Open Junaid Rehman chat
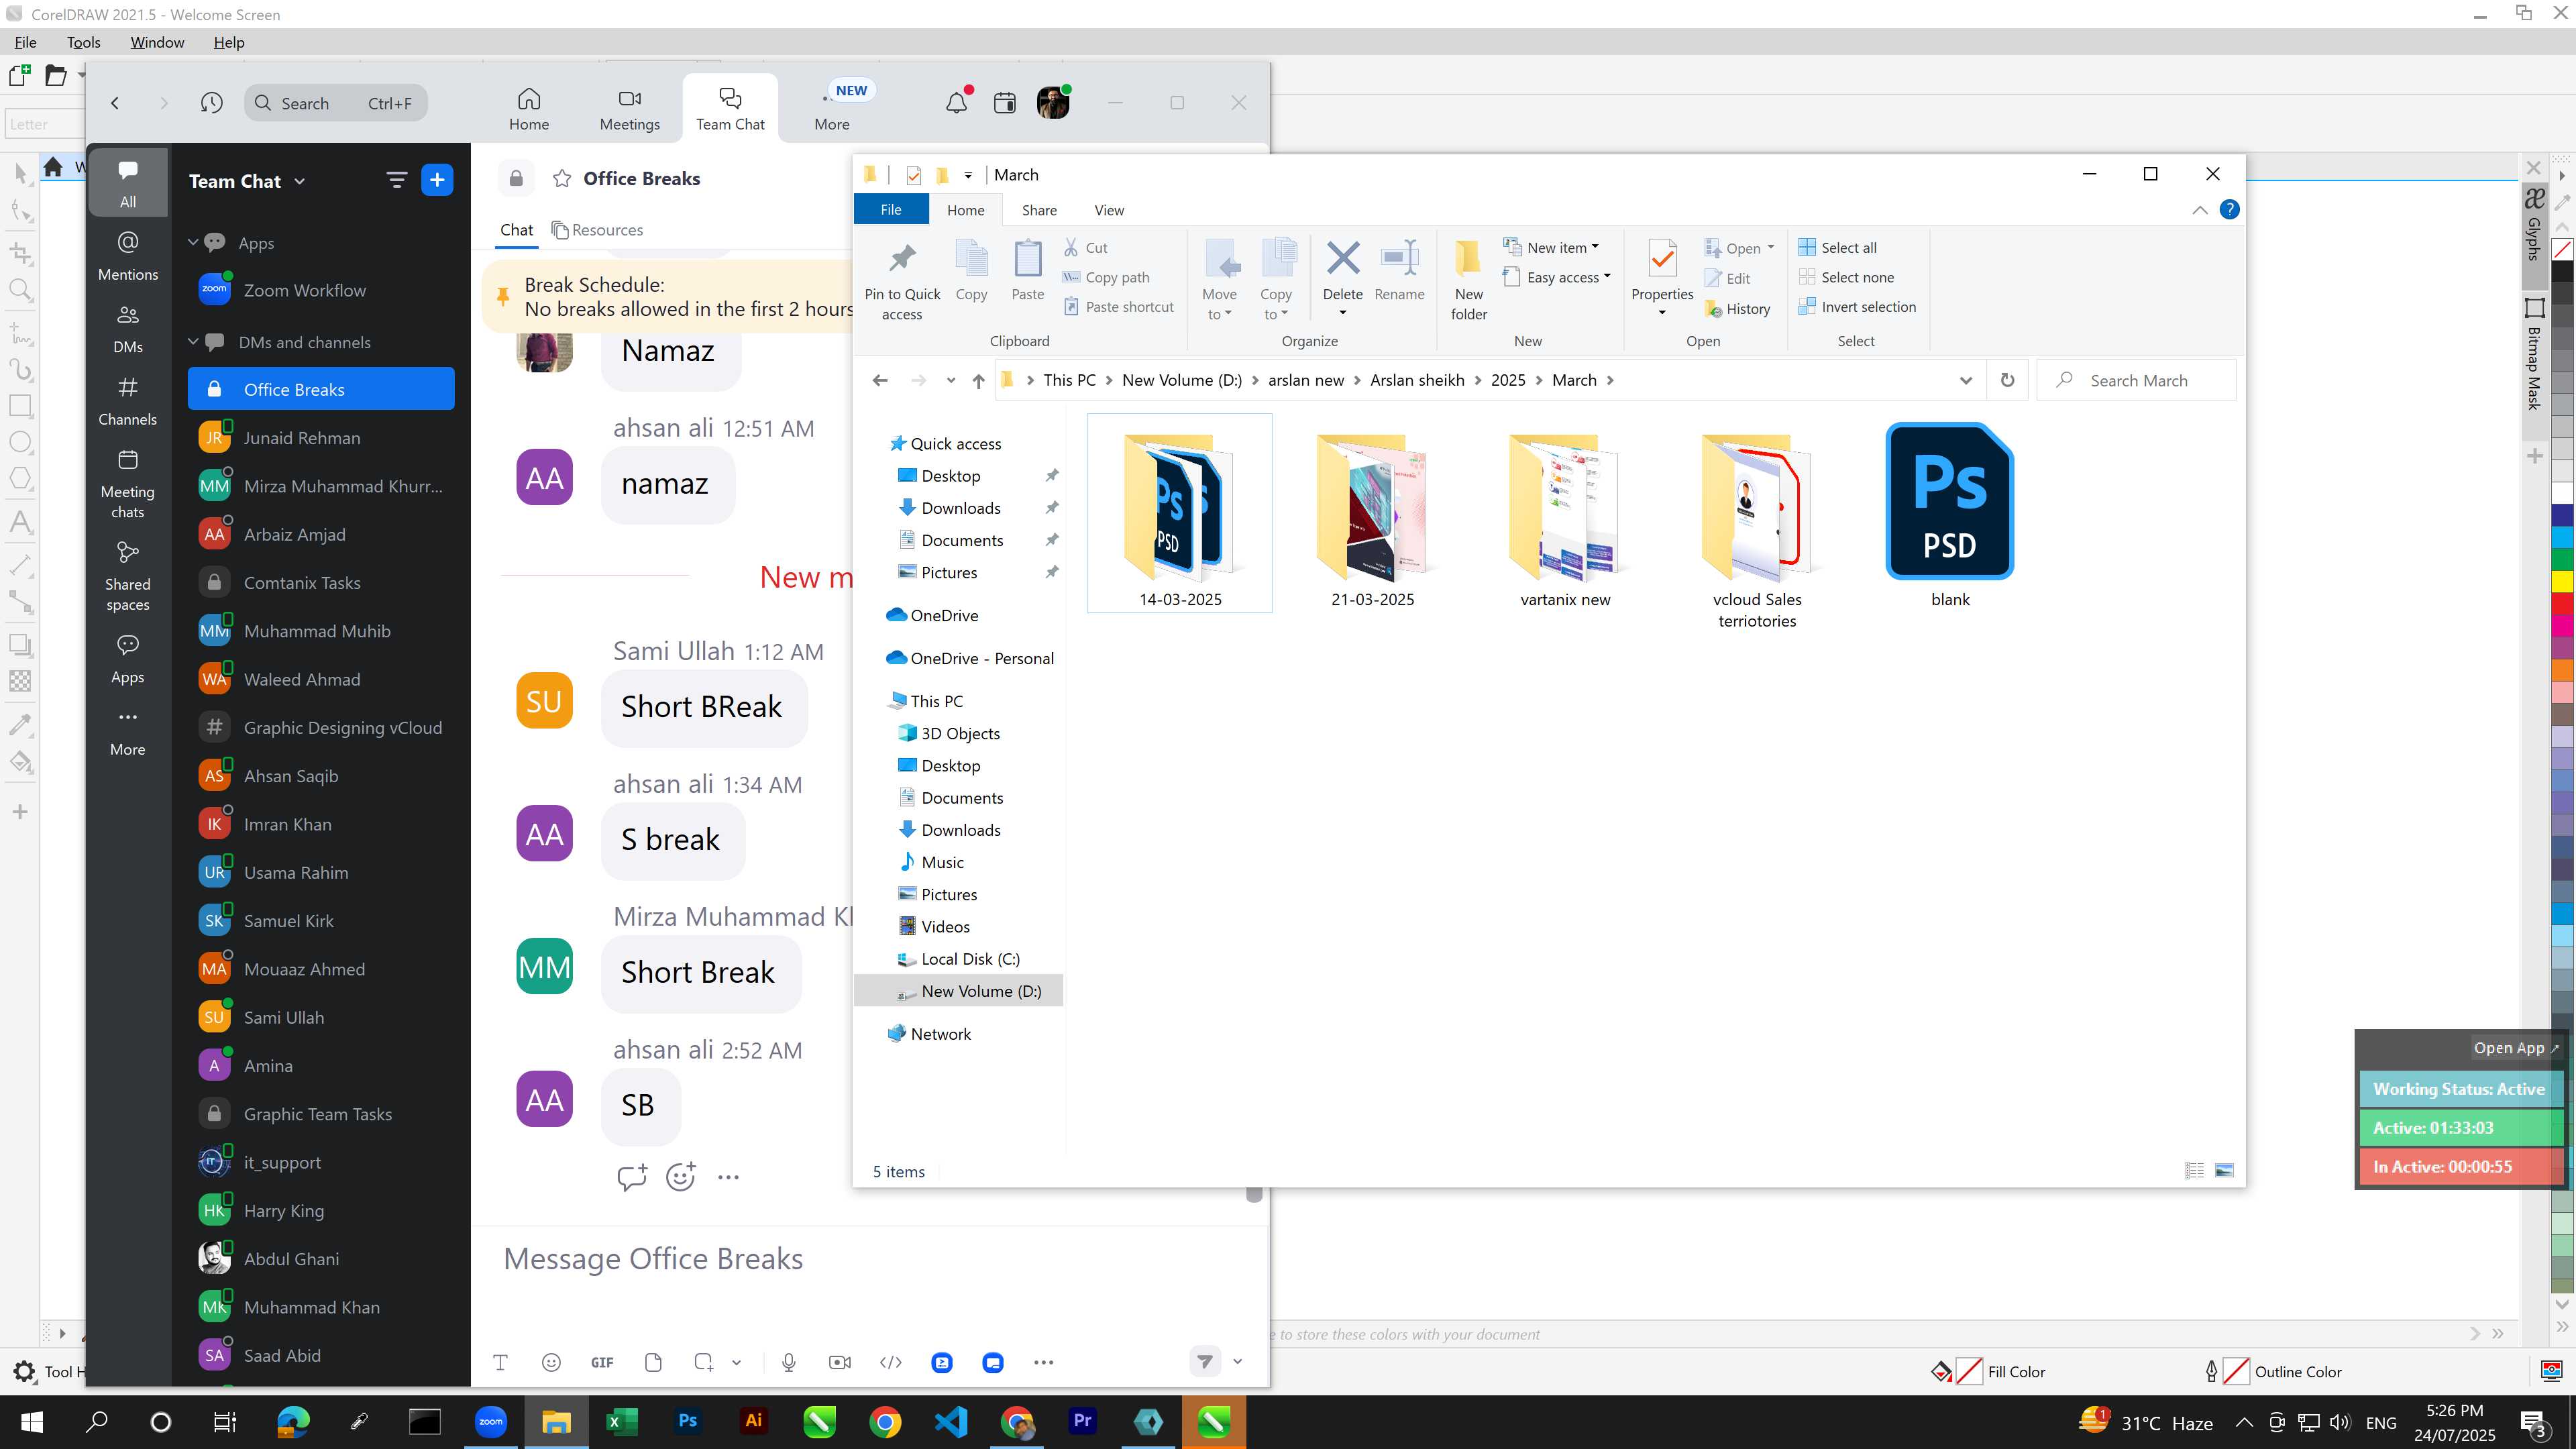Viewport: 2576px width, 1449px height. pyautogui.click(x=321, y=438)
